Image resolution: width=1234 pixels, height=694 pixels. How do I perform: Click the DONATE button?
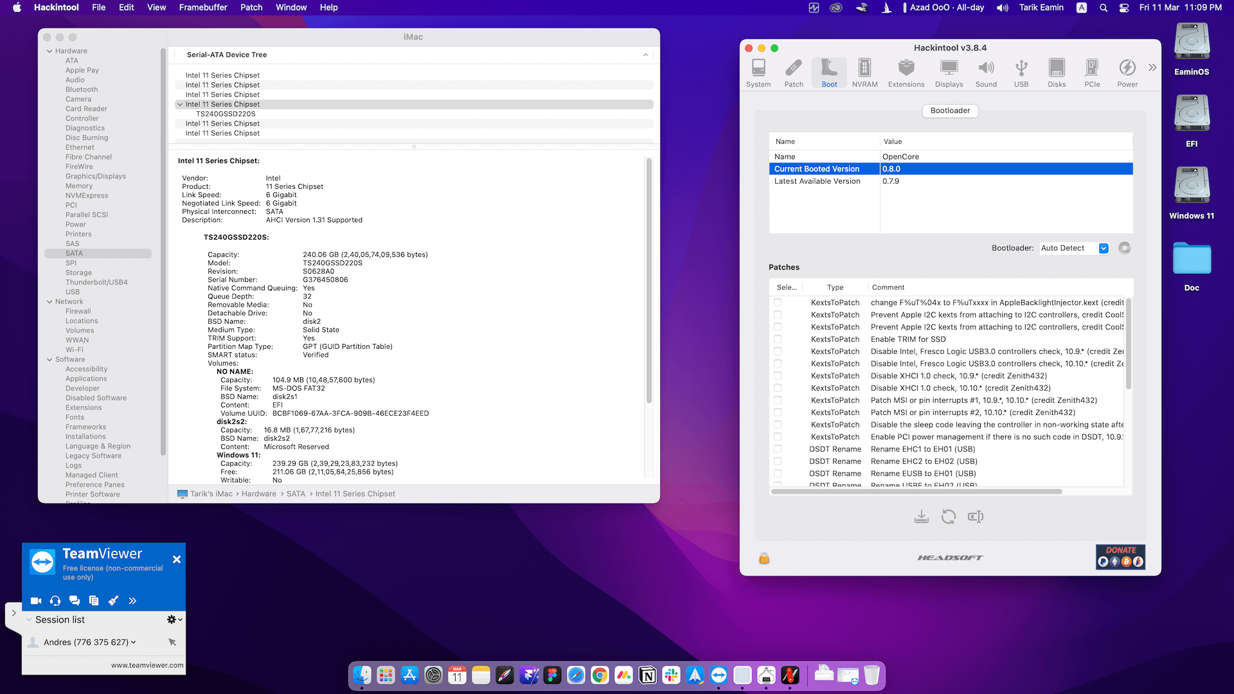tap(1120, 556)
